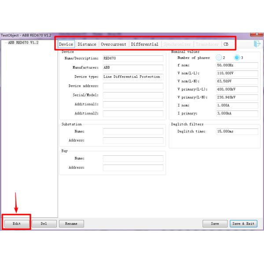Click the Save button
Image resolution: width=264 pixels, height=264 pixels.
click(x=215, y=224)
